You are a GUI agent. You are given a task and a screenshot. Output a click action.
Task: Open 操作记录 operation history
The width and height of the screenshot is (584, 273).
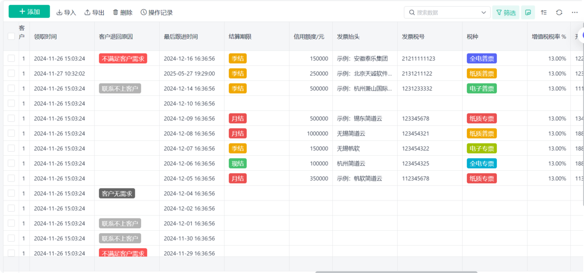click(x=157, y=12)
